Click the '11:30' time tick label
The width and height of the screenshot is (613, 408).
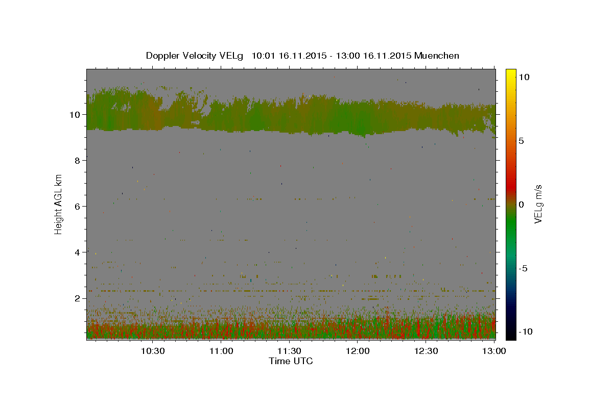289,351
